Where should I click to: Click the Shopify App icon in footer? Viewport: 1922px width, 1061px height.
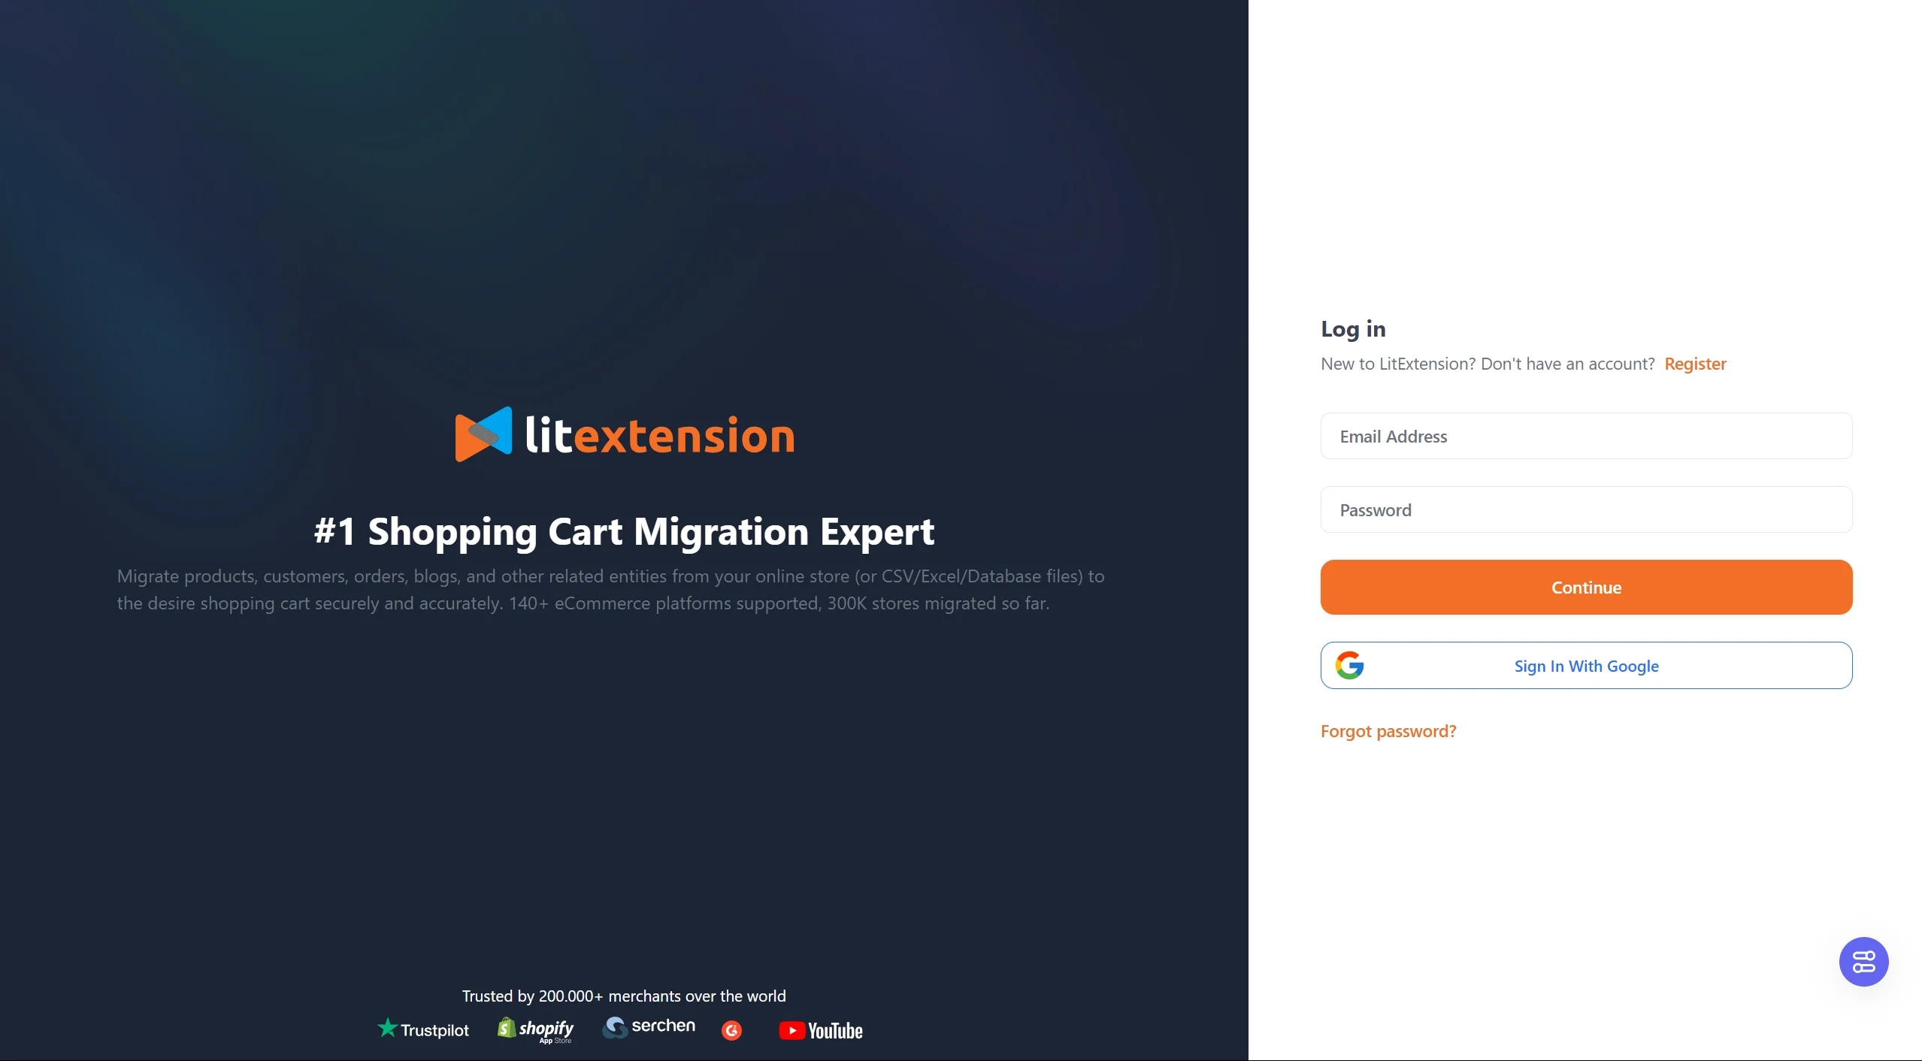[x=534, y=1029]
